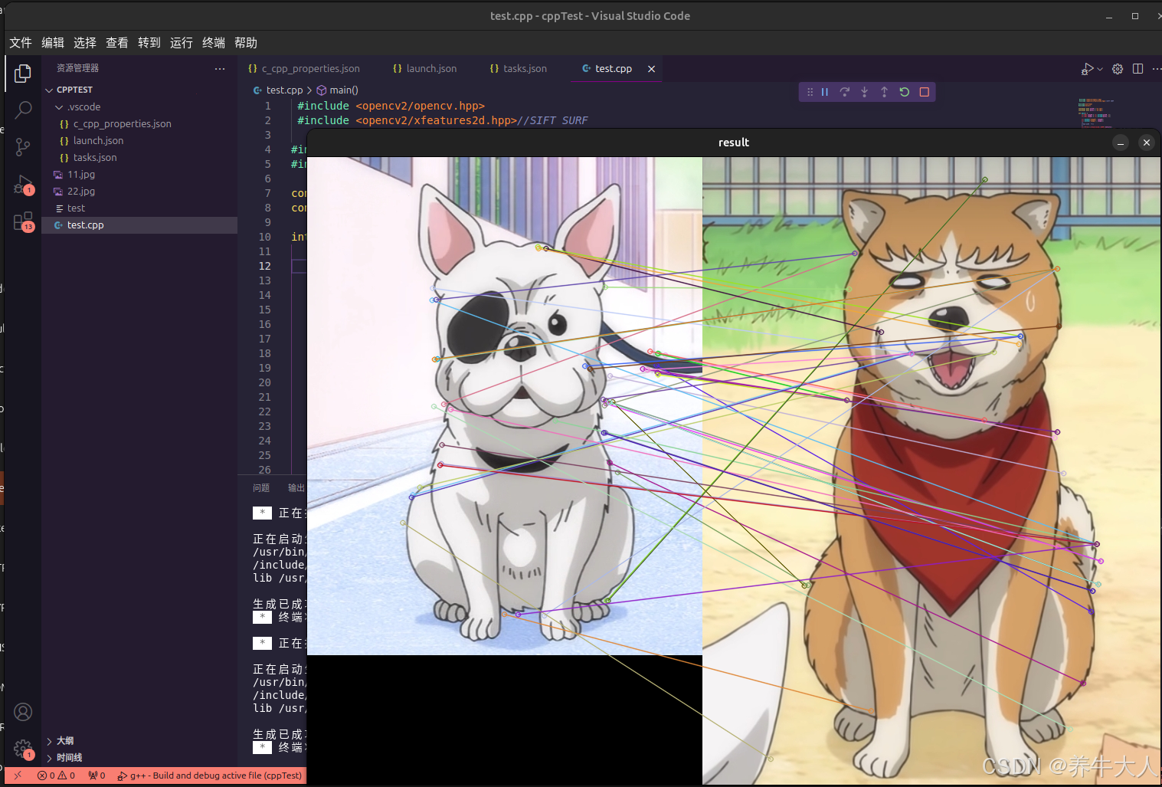
Task: Click the debug Step Over button
Action: click(x=845, y=92)
